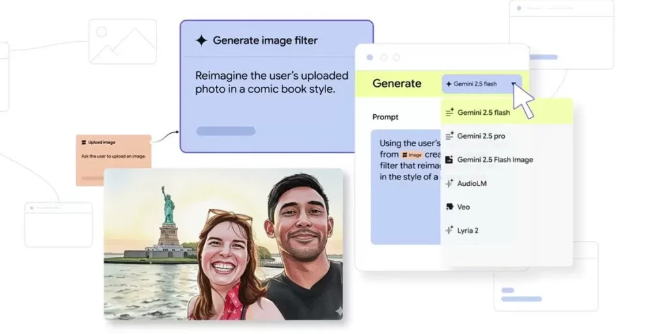The height and width of the screenshot is (334, 668).
Task: Click the Gemini 2.5 Flash Image icon
Action: point(449,160)
